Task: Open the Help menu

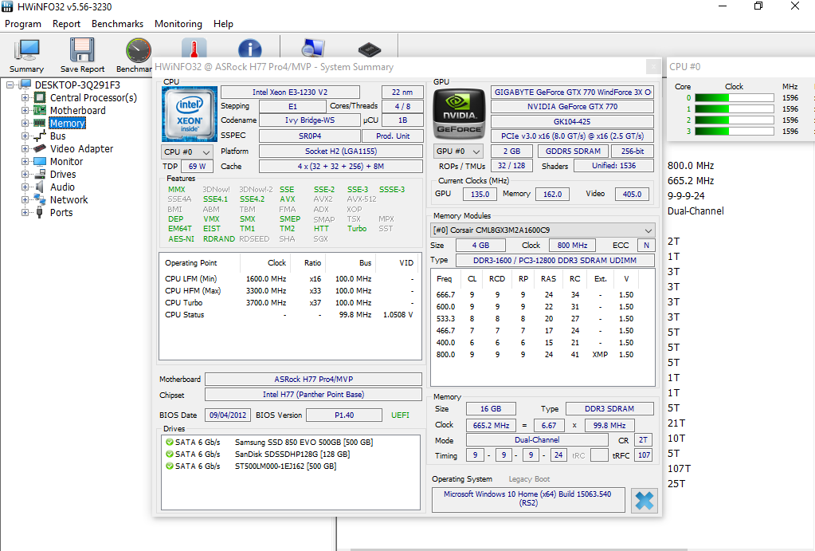Action: click(224, 24)
